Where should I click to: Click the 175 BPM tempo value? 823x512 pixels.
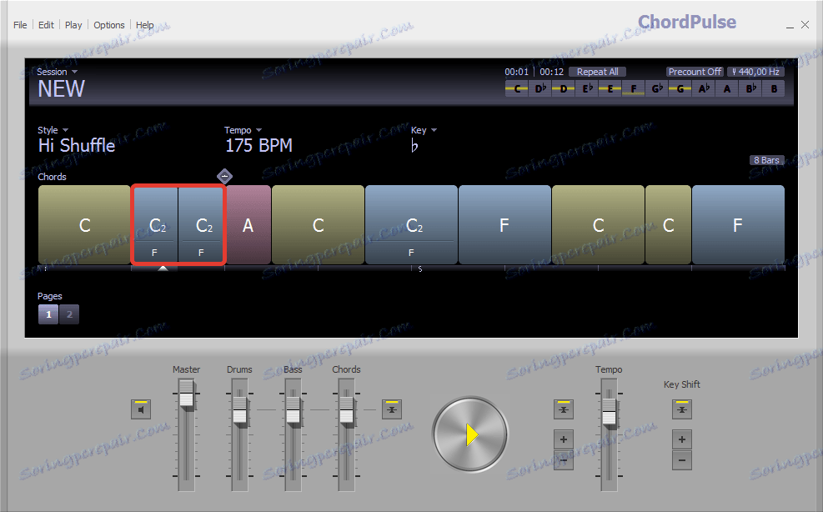point(258,145)
